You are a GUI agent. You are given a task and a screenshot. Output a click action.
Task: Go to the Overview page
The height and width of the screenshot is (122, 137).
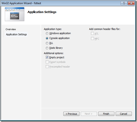(11, 29)
